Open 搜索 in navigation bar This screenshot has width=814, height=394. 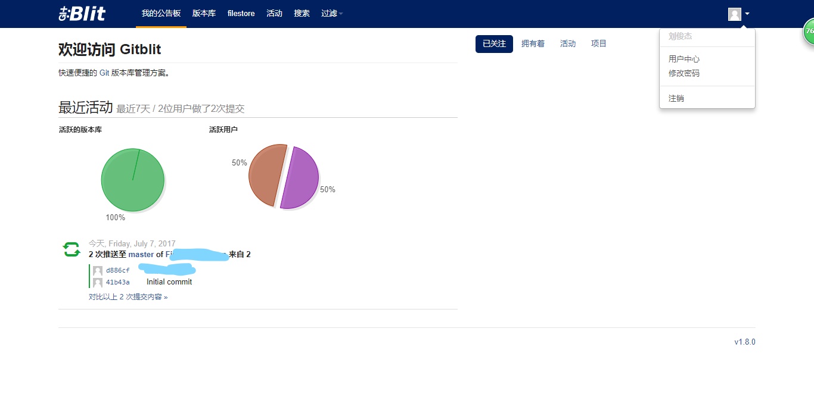click(302, 13)
